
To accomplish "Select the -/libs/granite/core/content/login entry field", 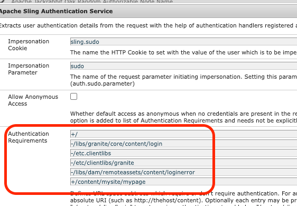I will point(183,144).
